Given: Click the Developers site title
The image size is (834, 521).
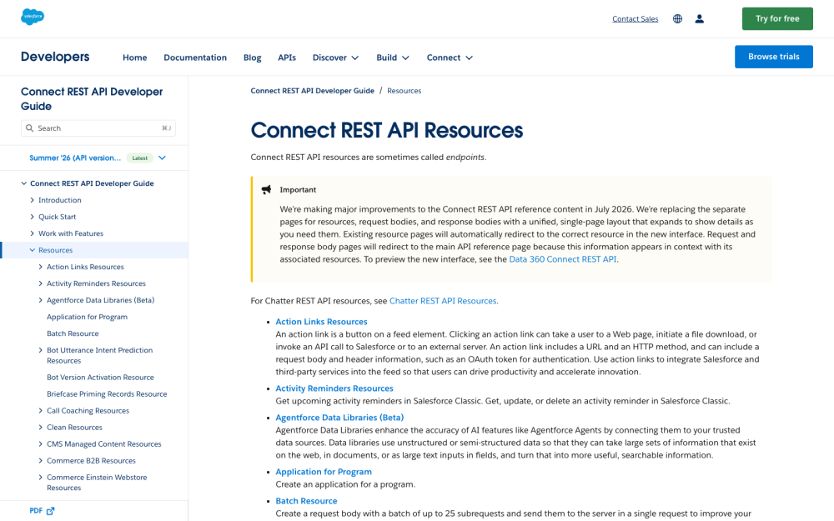Looking at the screenshot, I should coord(55,57).
